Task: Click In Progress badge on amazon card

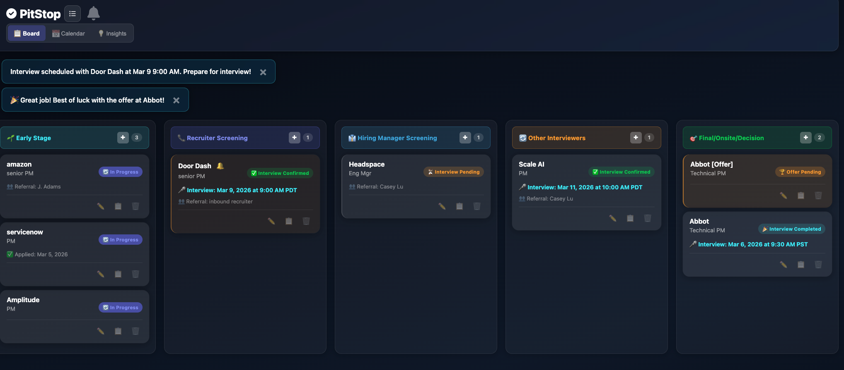Action: point(121,172)
